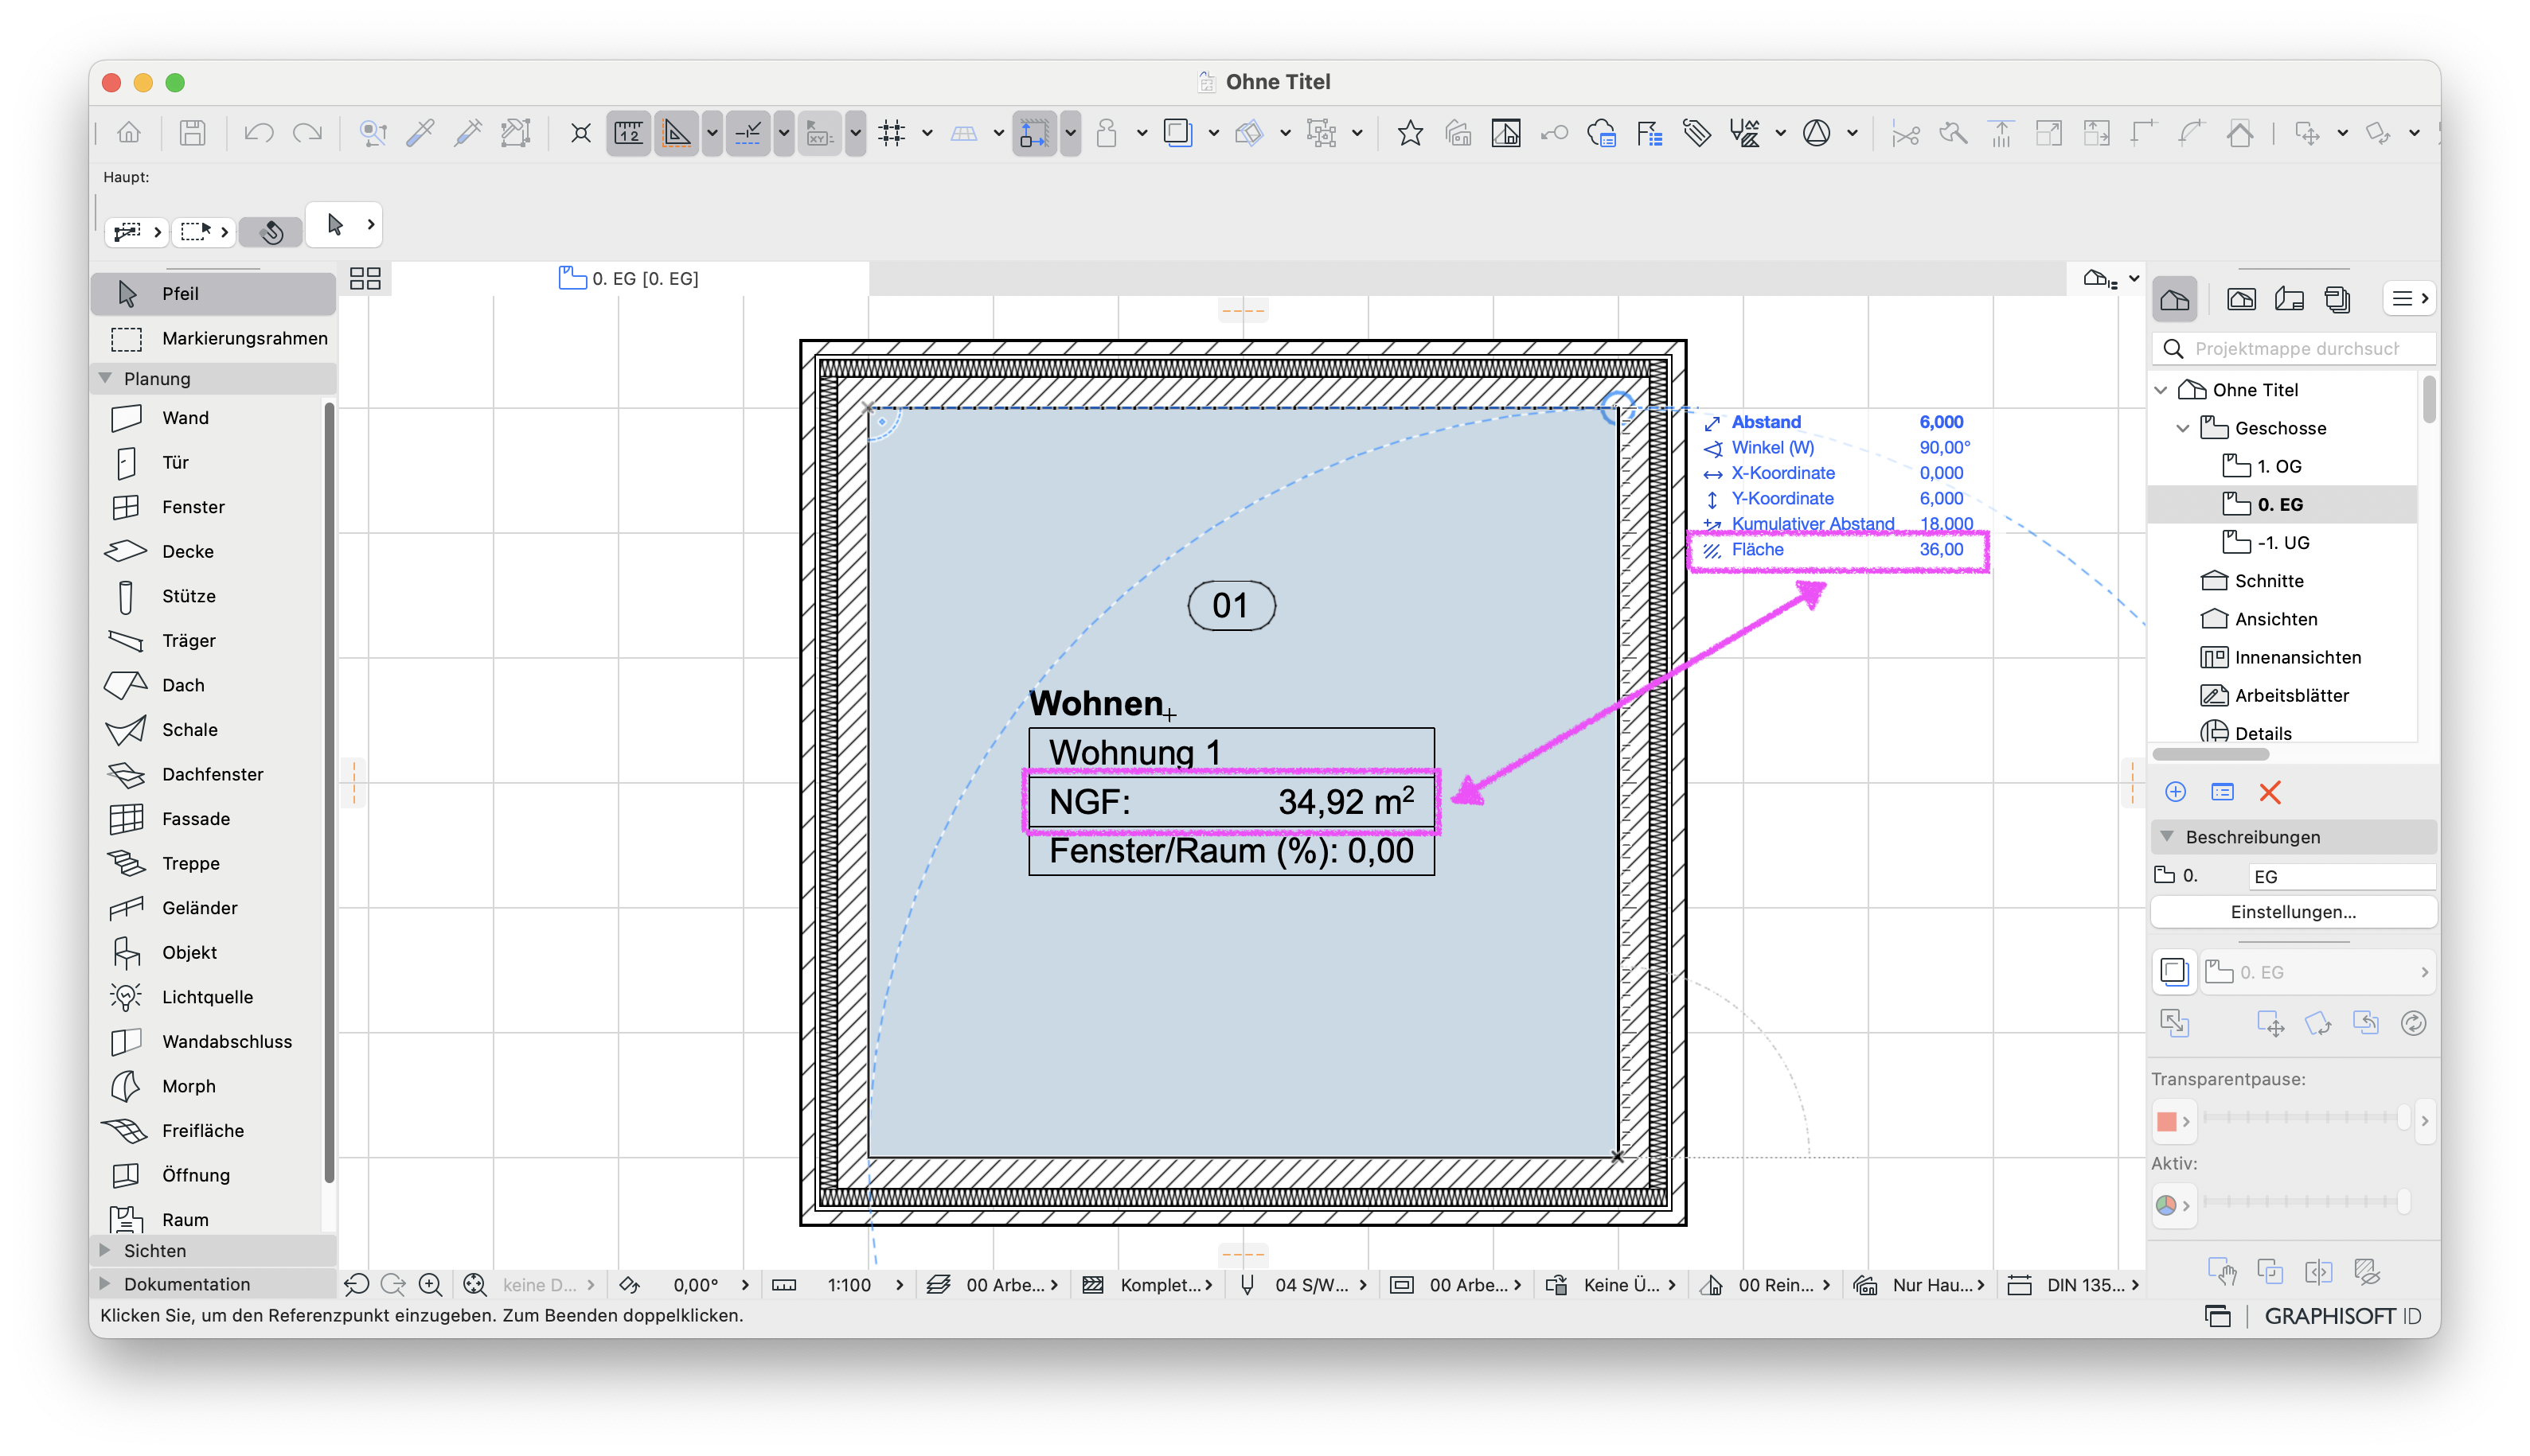This screenshot has height=1456, width=2530.
Task: Click the Redo arrow in the toolbar
Action: tap(307, 133)
